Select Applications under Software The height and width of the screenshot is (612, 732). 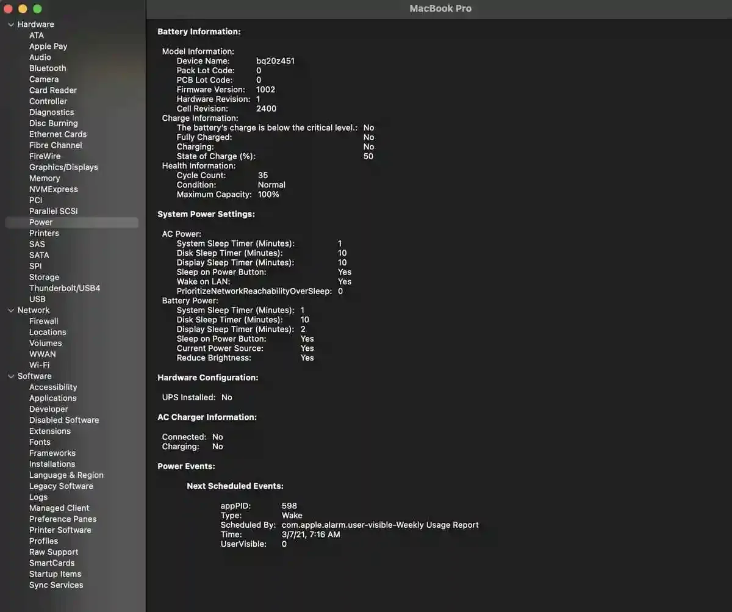(53, 398)
